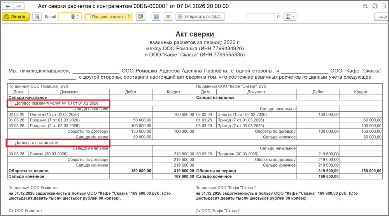
Task: Open the sum (Σ) dropdown
Action: point(289,17)
